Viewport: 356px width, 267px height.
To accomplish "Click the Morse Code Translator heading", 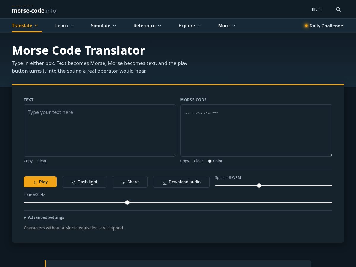I will [79, 50].
